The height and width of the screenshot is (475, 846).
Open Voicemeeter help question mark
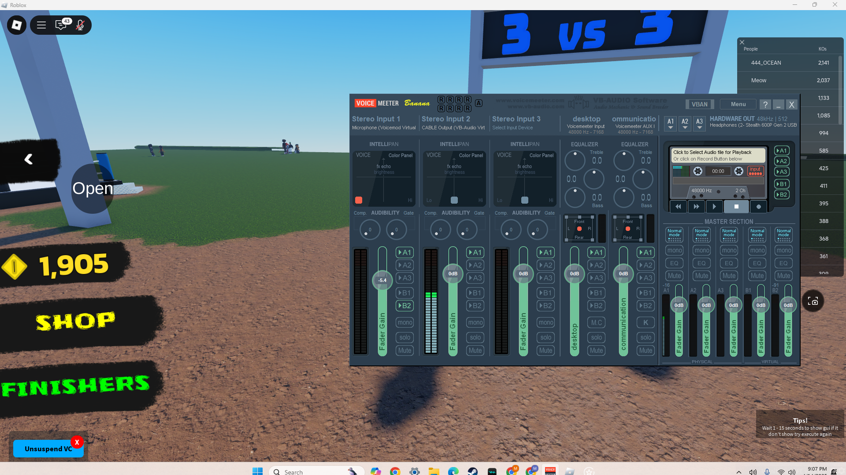pyautogui.click(x=765, y=105)
